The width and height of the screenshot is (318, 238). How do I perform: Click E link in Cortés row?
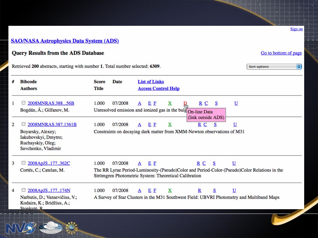(x=150, y=163)
